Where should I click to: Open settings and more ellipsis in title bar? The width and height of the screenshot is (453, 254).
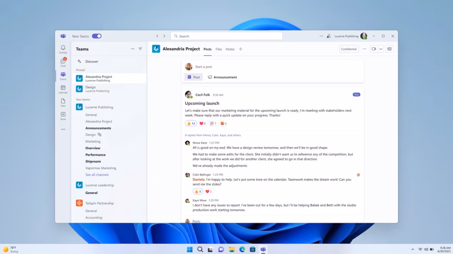[x=321, y=36]
